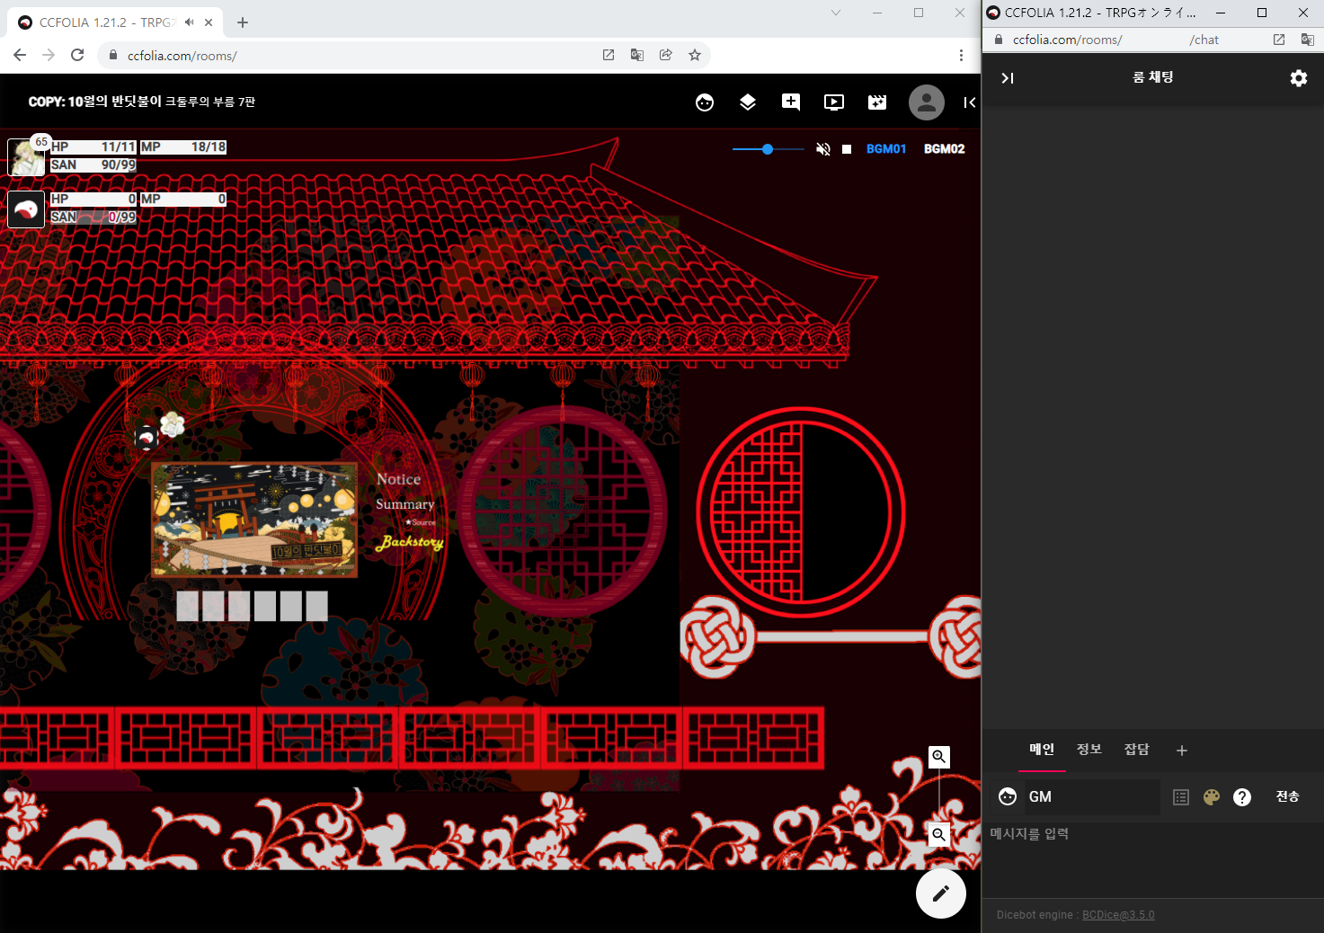Click the Backstory label on the board
1324x933 pixels.
(410, 542)
